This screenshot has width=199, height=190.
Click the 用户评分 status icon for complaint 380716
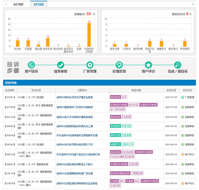click(183, 154)
